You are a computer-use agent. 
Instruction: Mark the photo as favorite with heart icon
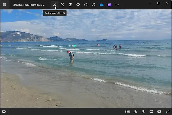pos(78,5)
